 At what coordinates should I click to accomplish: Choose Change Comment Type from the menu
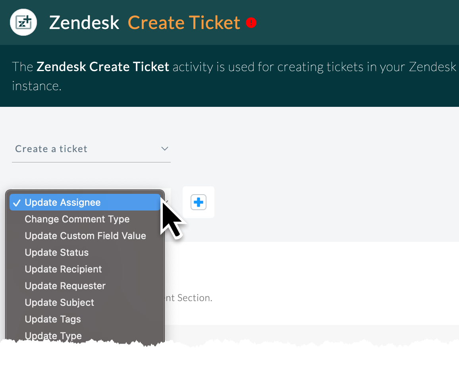(x=77, y=219)
